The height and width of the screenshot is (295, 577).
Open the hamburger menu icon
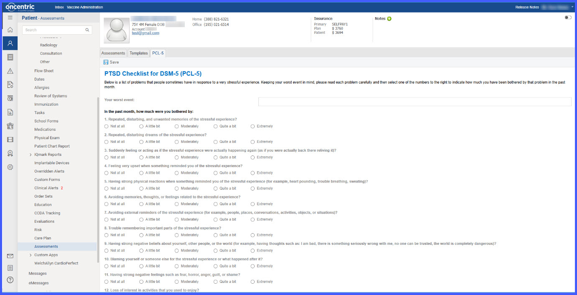click(x=10, y=18)
